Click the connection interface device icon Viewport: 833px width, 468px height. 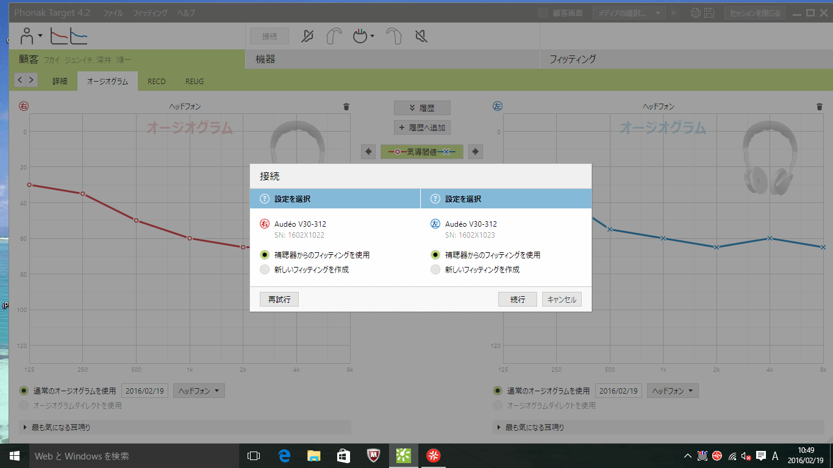pyautogui.click(x=360, y=37)
